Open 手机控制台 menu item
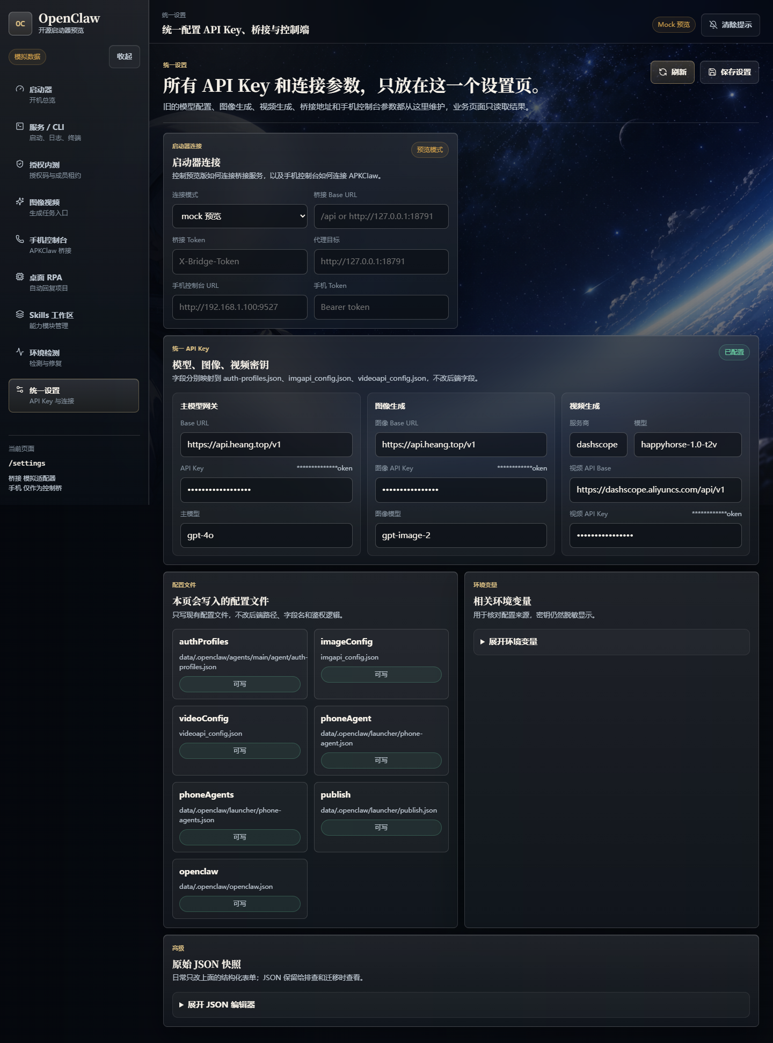The image size is (773, 1043). coord(74,245)
